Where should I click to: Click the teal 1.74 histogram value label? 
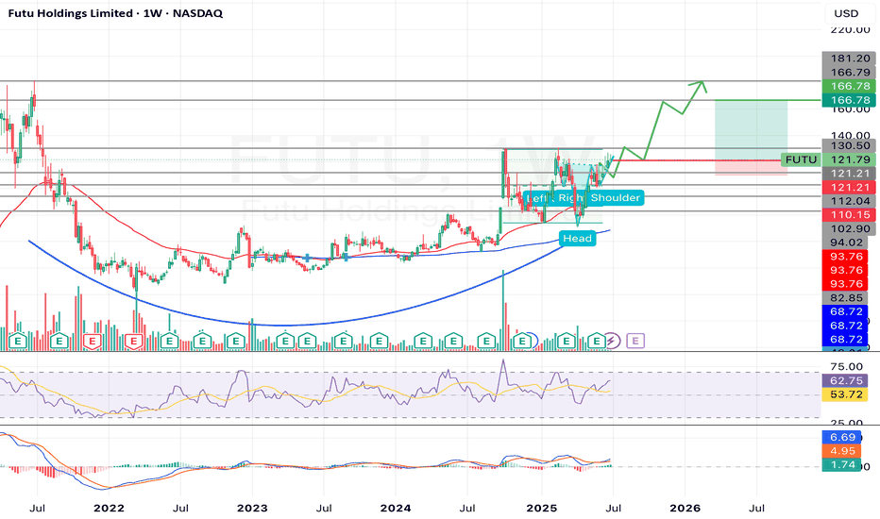tap(842, 464)
